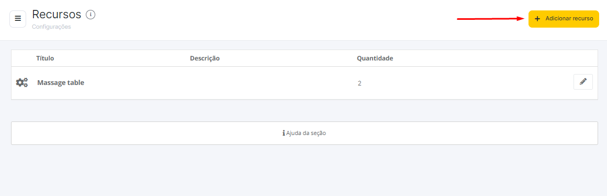Sort by the Título column header

(45, 58)
